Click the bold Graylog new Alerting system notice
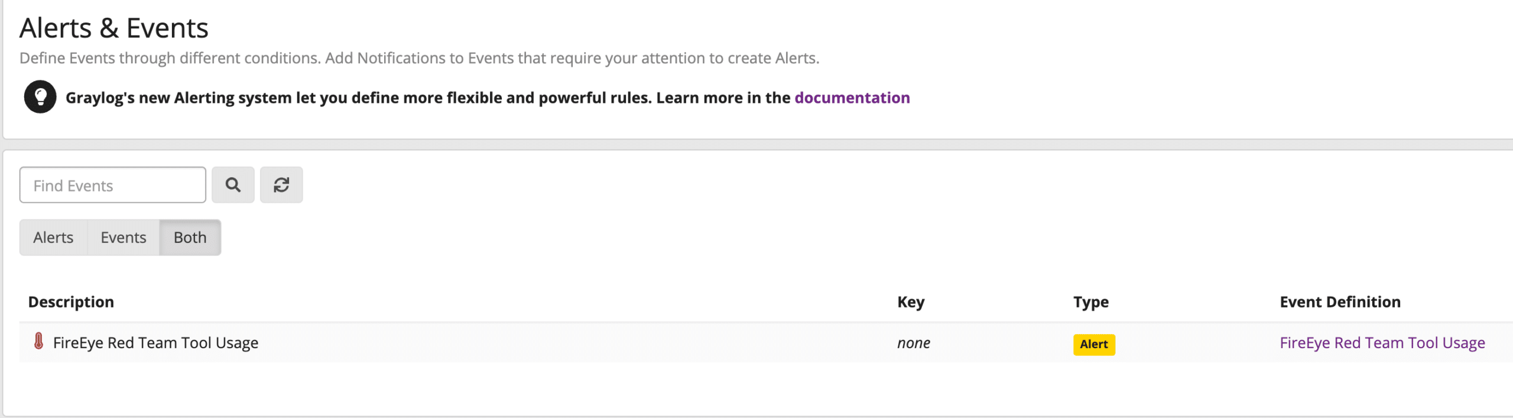 pos(428,98)
